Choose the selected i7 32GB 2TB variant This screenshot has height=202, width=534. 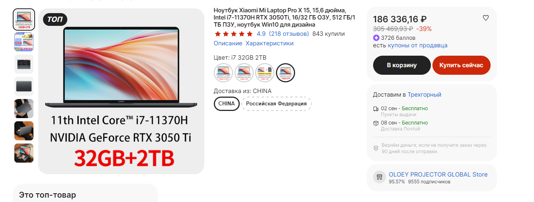point(286,72)
